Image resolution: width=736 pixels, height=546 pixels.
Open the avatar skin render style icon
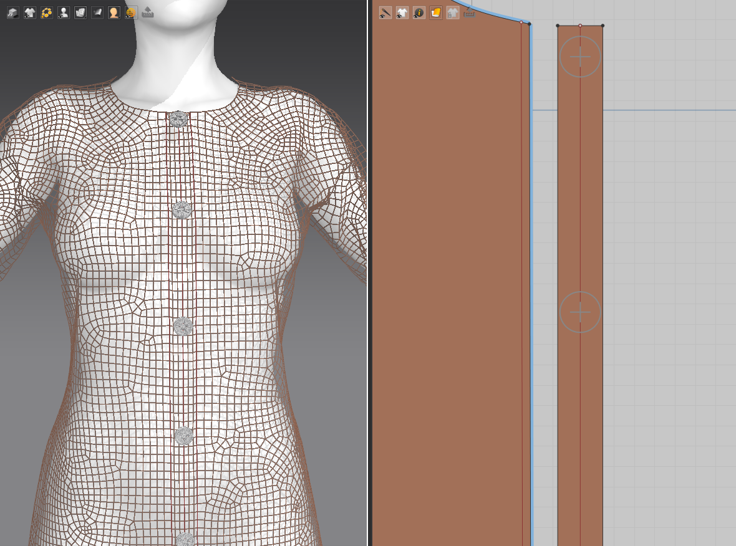pyautogui.click(x=114, y=12)
